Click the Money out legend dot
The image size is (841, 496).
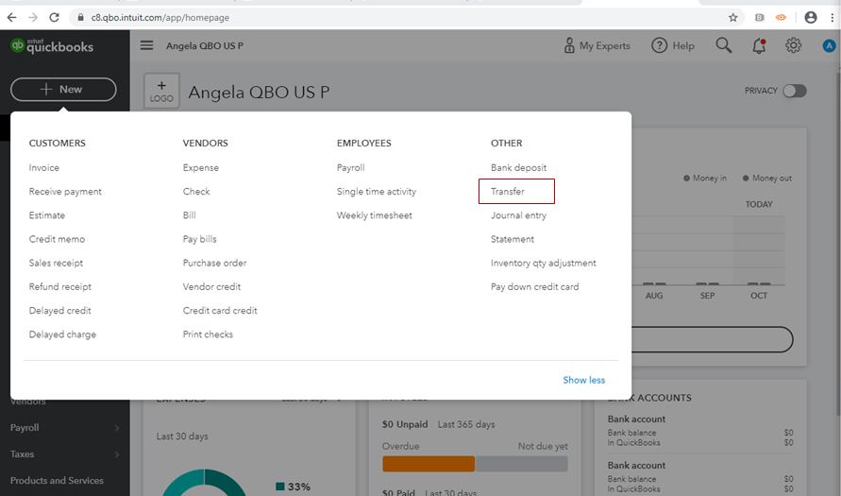point(746,179)
